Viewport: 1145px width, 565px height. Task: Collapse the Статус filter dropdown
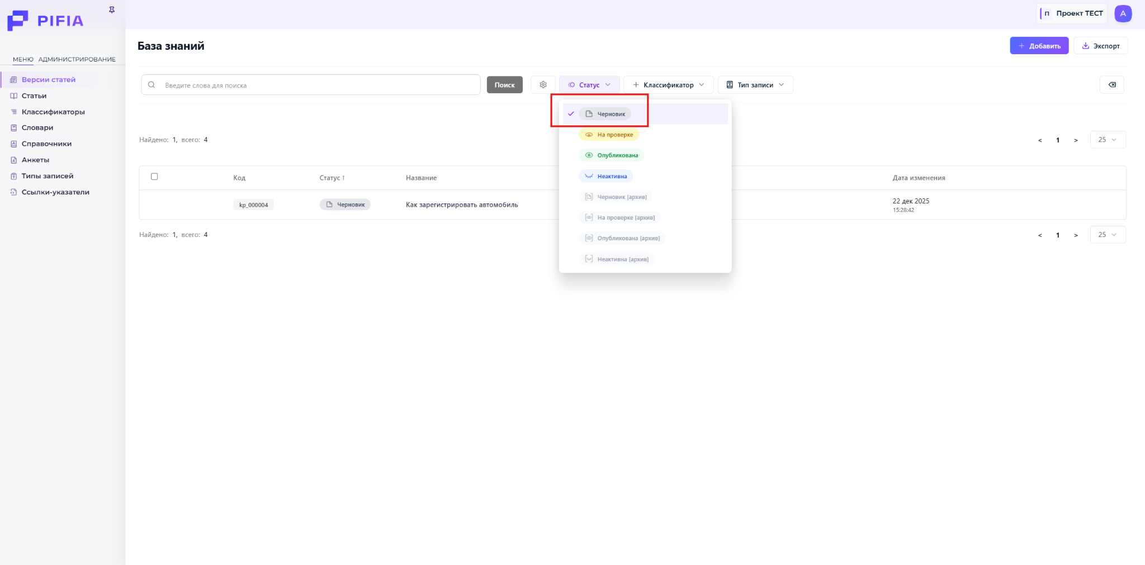click(589, 85)
